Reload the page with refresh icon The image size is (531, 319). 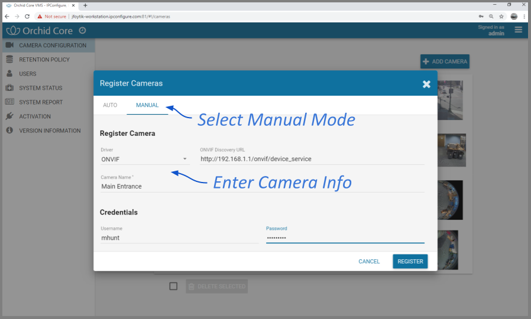click(x=27, y=16)
